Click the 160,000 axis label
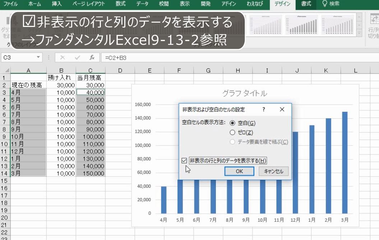 [143, 105]
